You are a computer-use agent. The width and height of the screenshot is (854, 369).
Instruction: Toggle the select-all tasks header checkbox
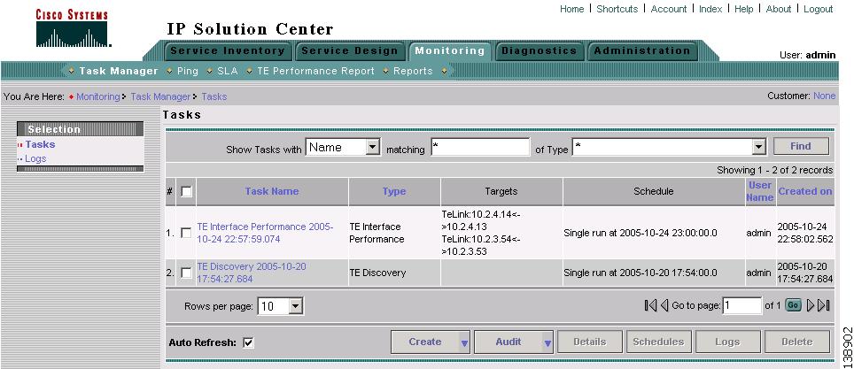[x=186, y=191]
